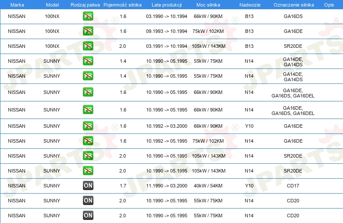343x223 pixels.
Task: Click 75kW / 102KM in the 100NX row
Action: click(x=208, y=31)
